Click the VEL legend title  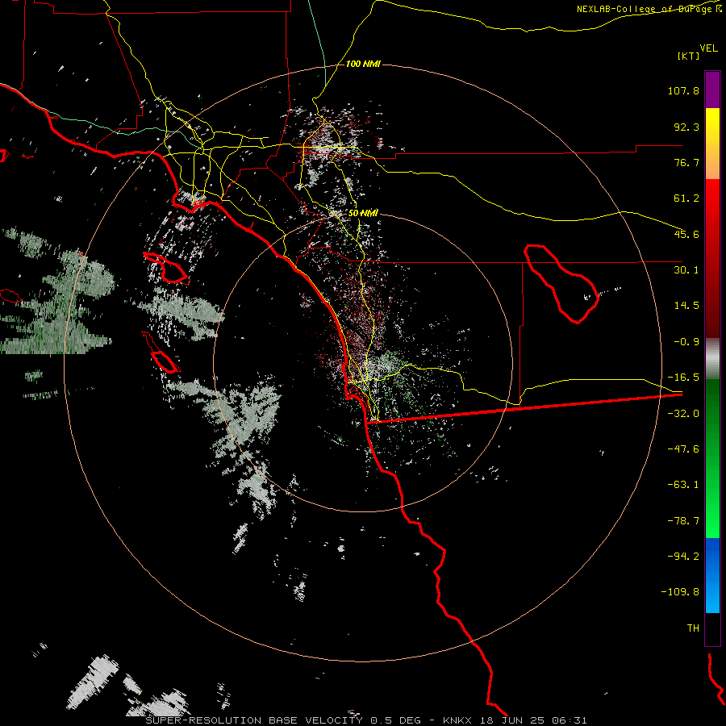(x=708, y=48)
